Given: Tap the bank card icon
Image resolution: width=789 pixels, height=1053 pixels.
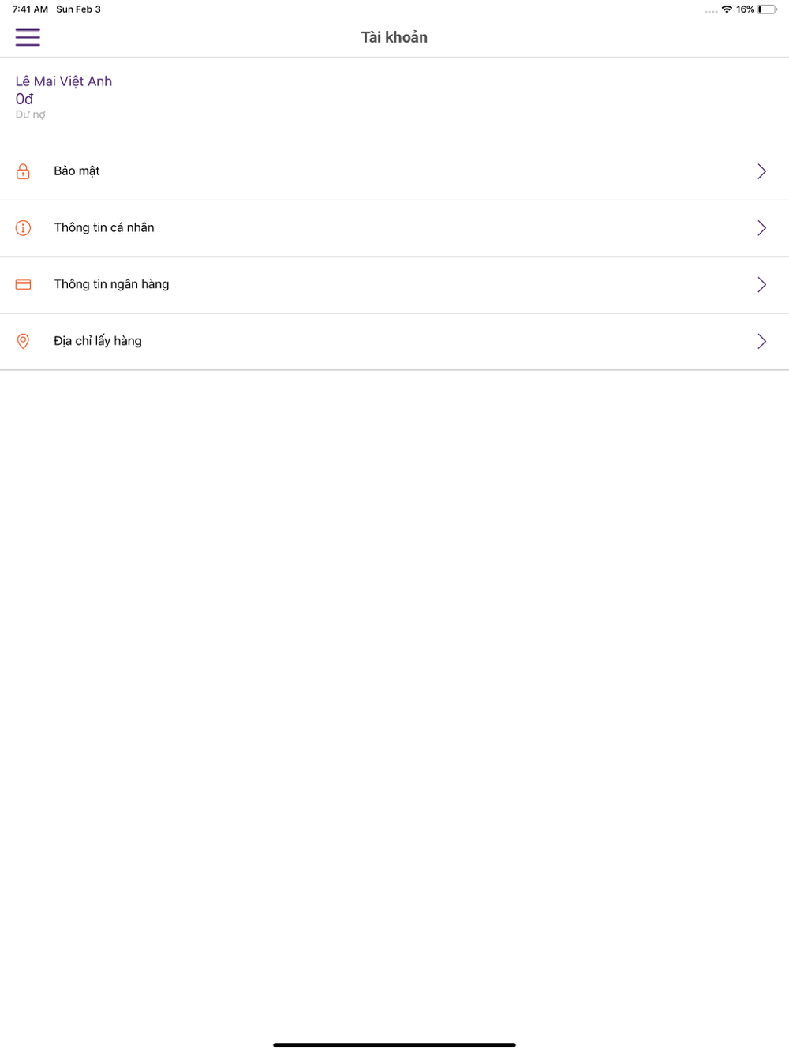Looking at the screenshot, I should coord(23,285).
